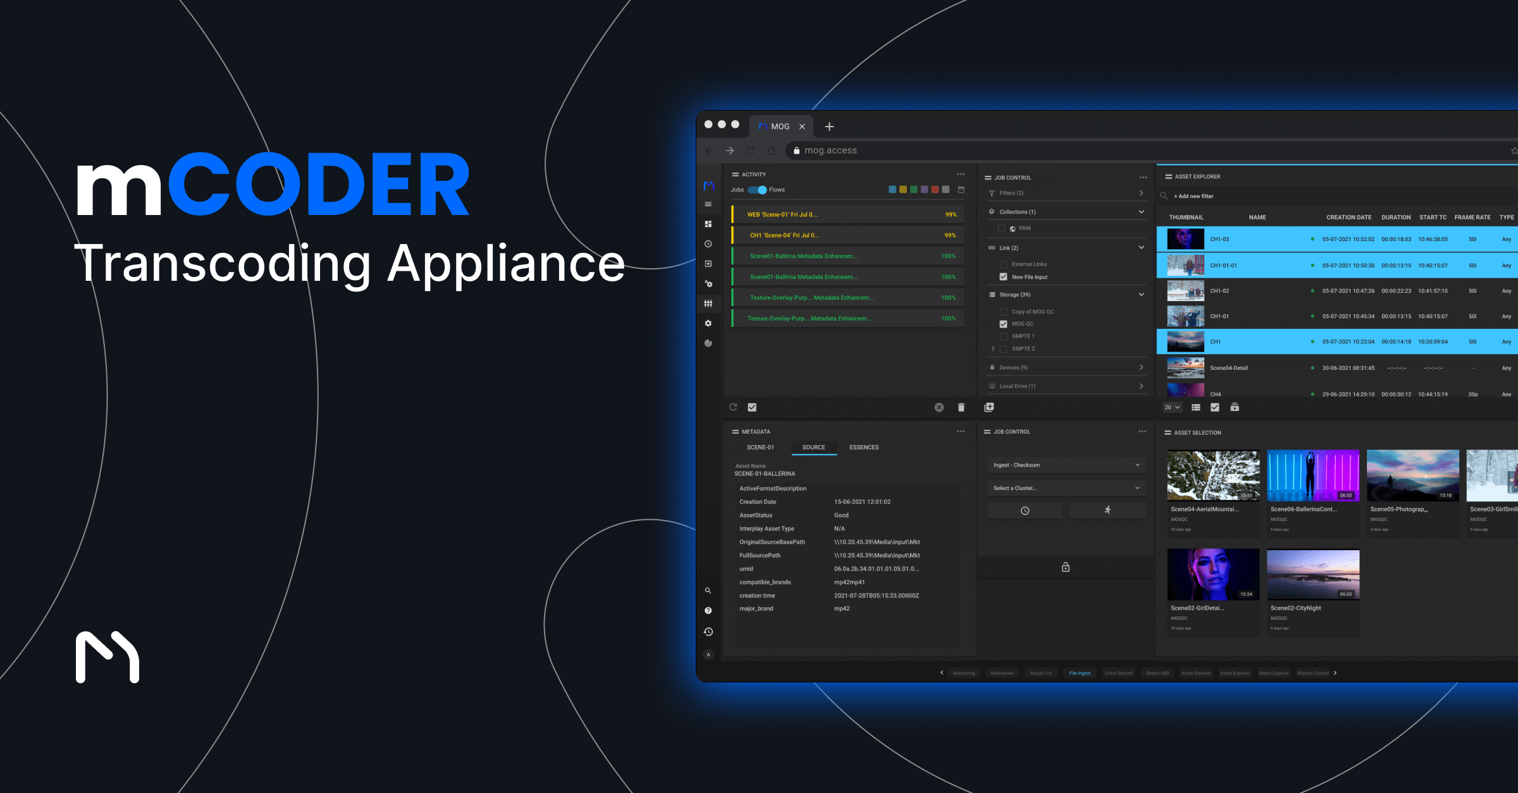The height and width of the screenshot is (793, 1518).
Task: Click the refresh icon in the Activity panel
Action: (x=734, y=407)
